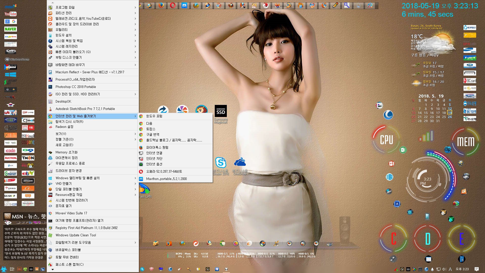Expand ISO 관리 및 SSD, HDD 관리하기 submenu
Image resolution: width=485 pixels, height=273 pixels.
coord(93,94)
